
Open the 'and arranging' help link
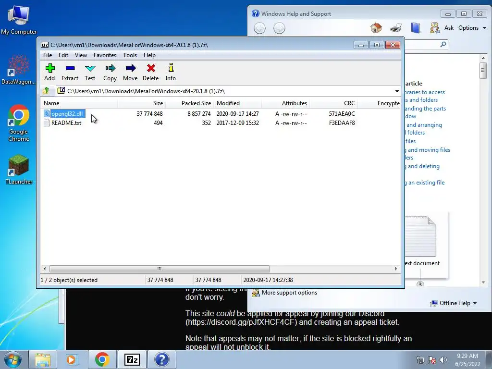coord(424,125)
